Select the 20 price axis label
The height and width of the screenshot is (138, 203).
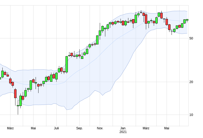[x=191, y=82]
